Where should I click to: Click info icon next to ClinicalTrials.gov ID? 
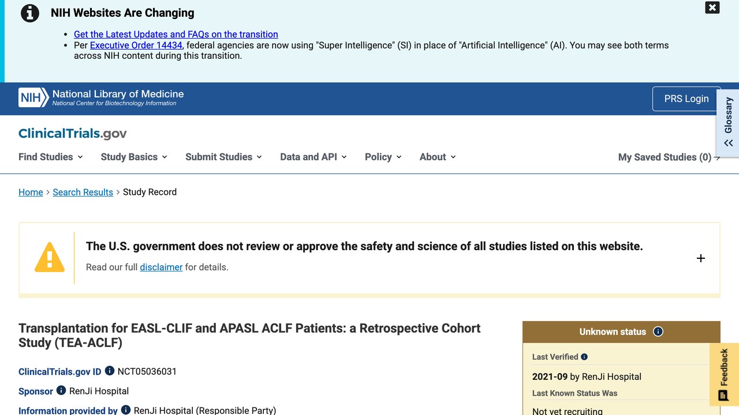tap(110, 371)
